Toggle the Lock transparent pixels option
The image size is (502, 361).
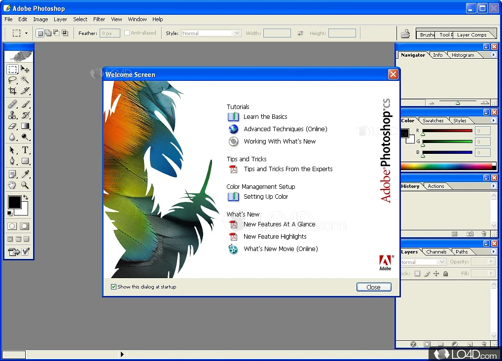click(417, 273)
